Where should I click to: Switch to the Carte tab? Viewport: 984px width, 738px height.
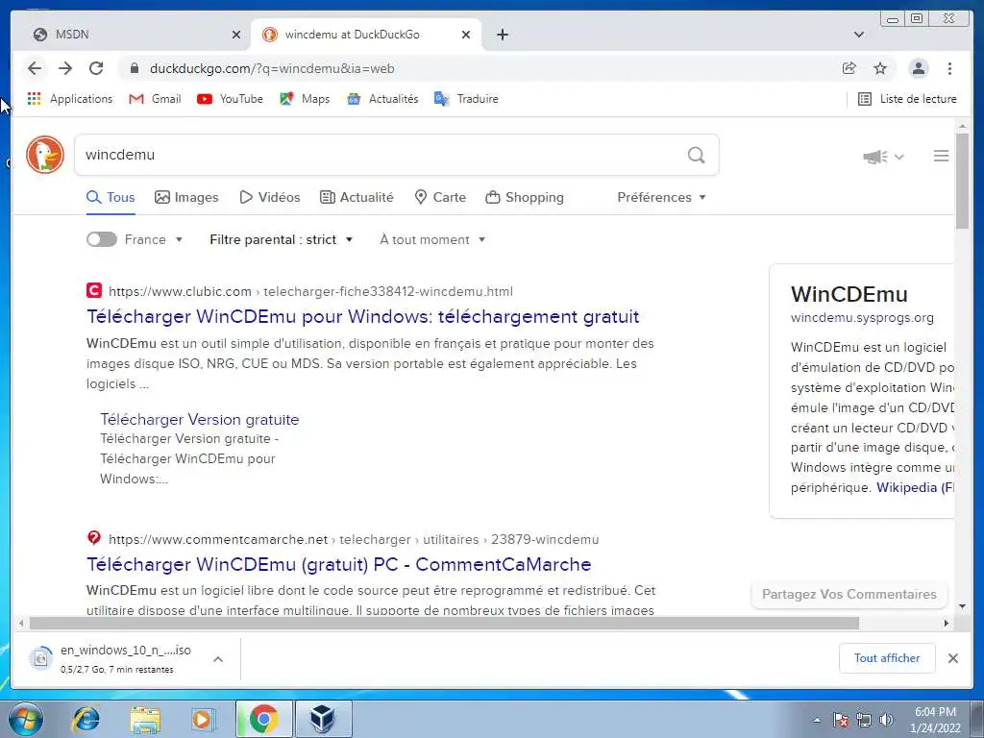pos(440,197)
